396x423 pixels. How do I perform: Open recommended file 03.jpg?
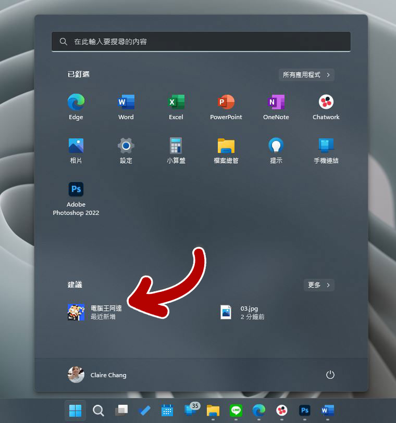point(243,312)
